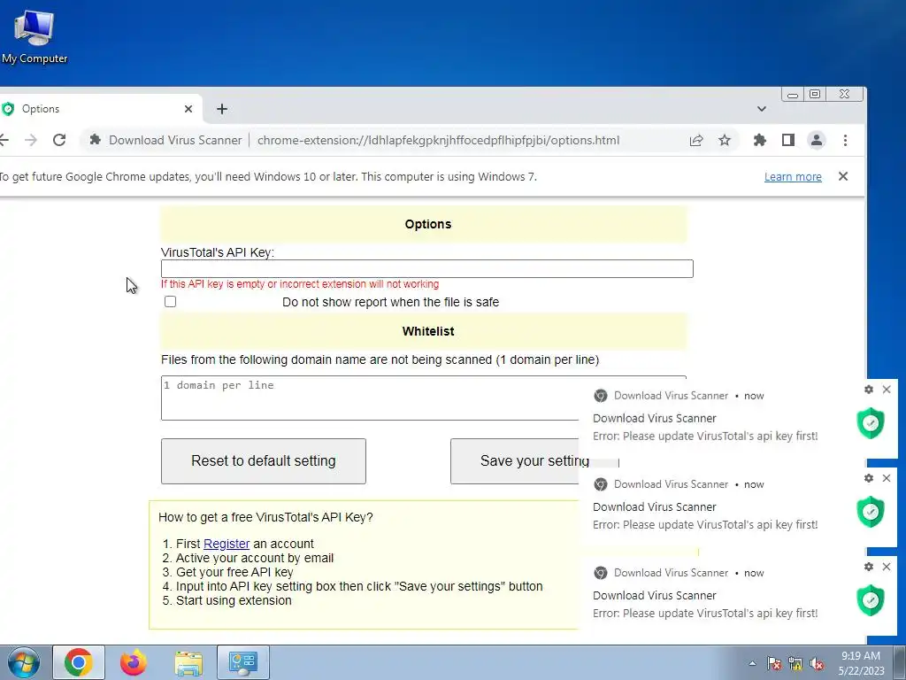Click the muted volume tray icon

tap(817, 663)
